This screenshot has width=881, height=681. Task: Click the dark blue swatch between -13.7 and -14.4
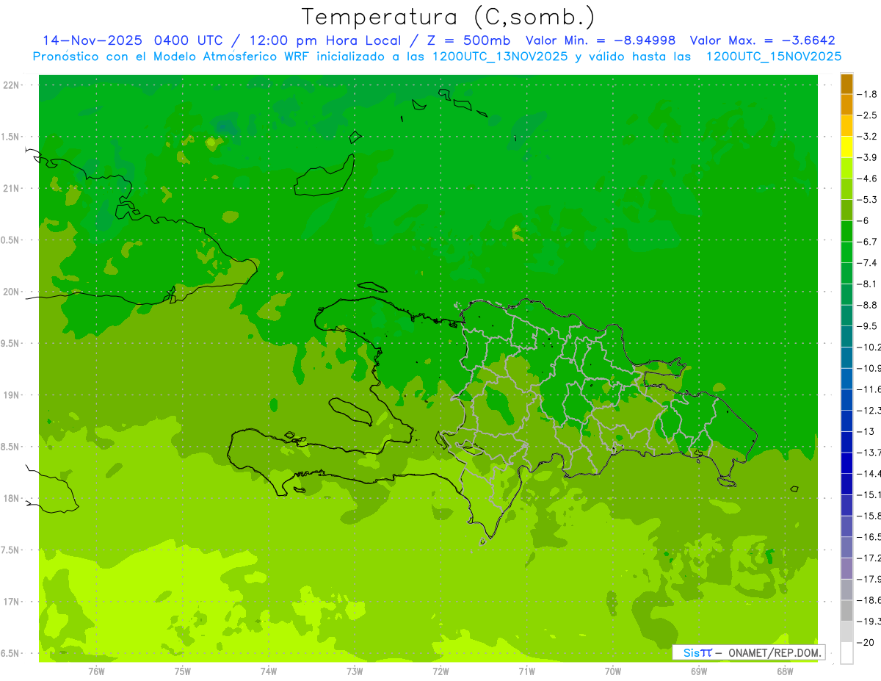[846, 463]
